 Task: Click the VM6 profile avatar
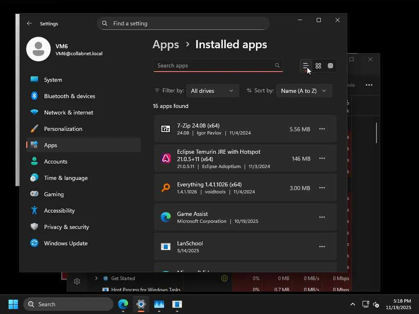[38, 49]
